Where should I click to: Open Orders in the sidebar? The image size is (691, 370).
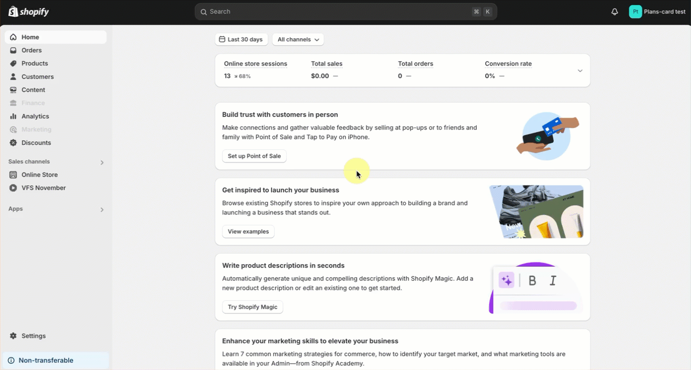56,50
